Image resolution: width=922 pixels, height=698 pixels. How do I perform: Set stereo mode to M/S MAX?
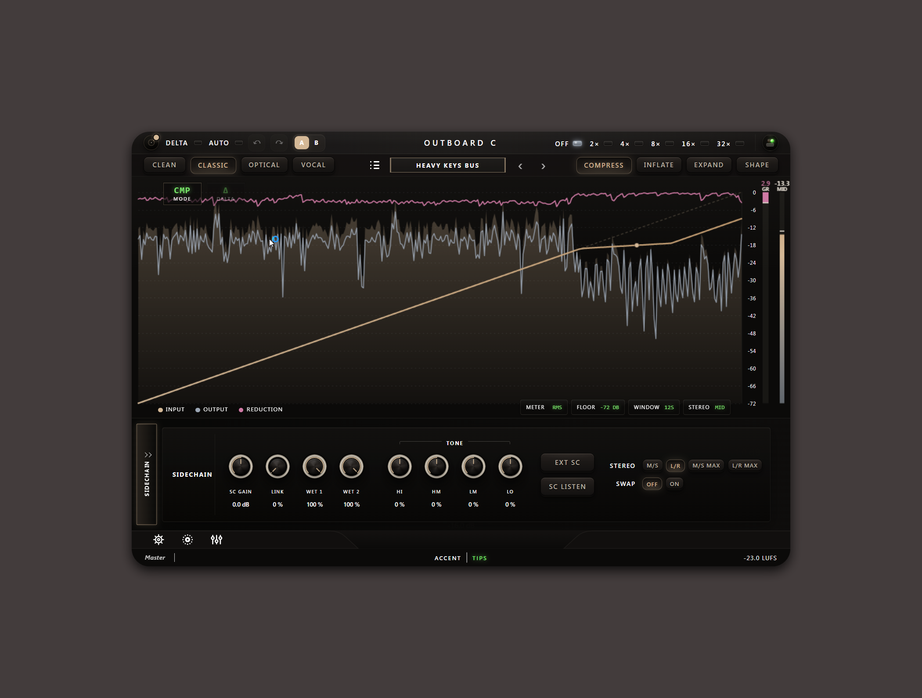pyautogui.click(x=706, y=465)
